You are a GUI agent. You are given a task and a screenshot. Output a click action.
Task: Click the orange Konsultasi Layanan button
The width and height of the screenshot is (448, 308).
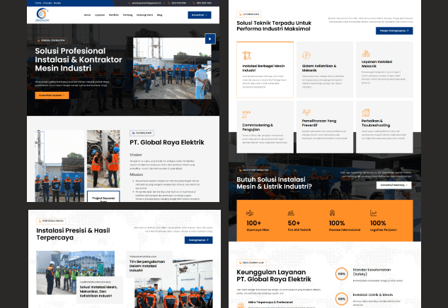point(52,95)
